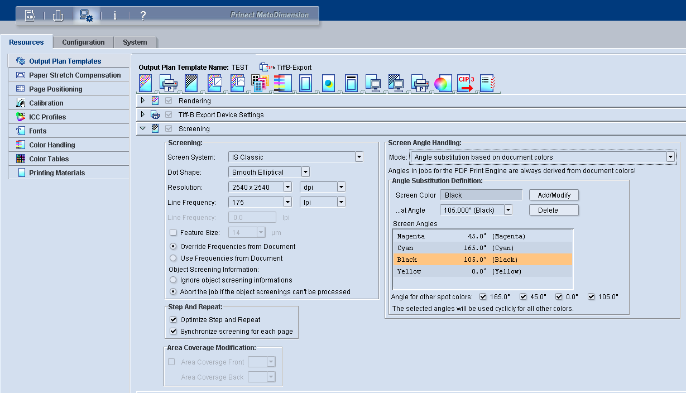
Task: Uncheck Optimize Step and Repeat
Action: 173,320
